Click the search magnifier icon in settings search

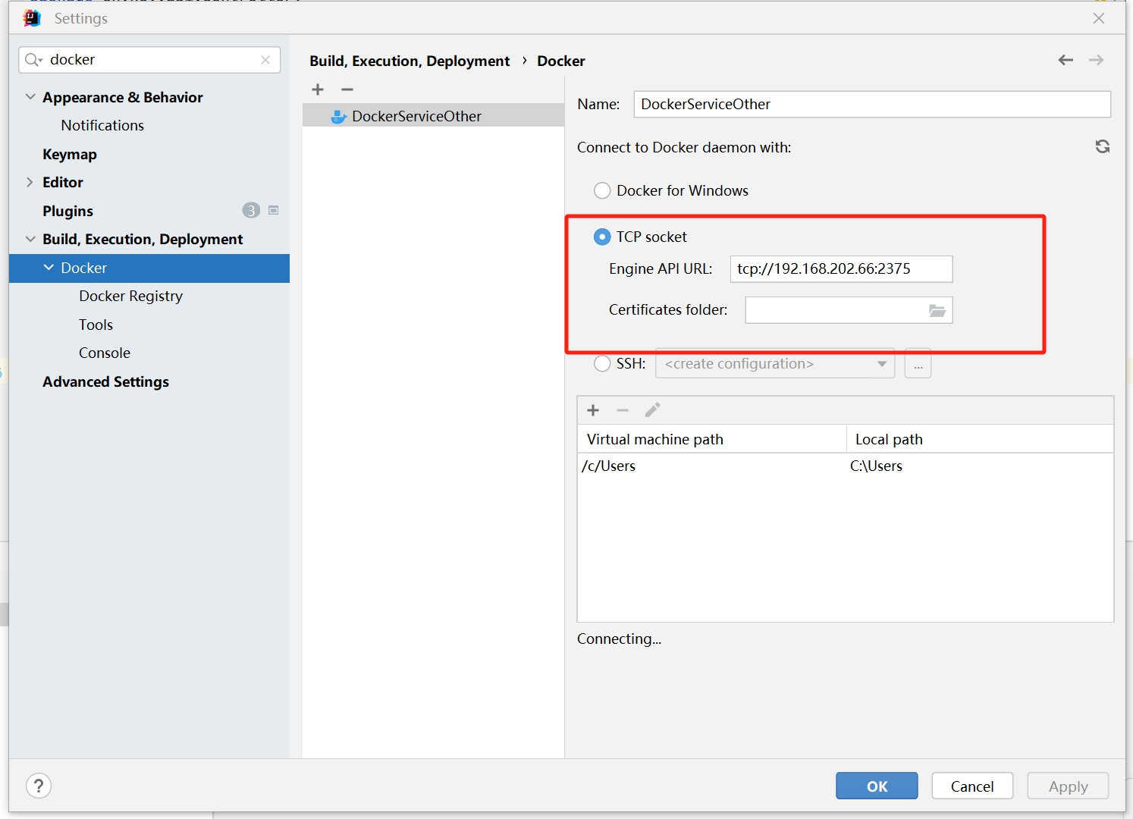[32, 60]
